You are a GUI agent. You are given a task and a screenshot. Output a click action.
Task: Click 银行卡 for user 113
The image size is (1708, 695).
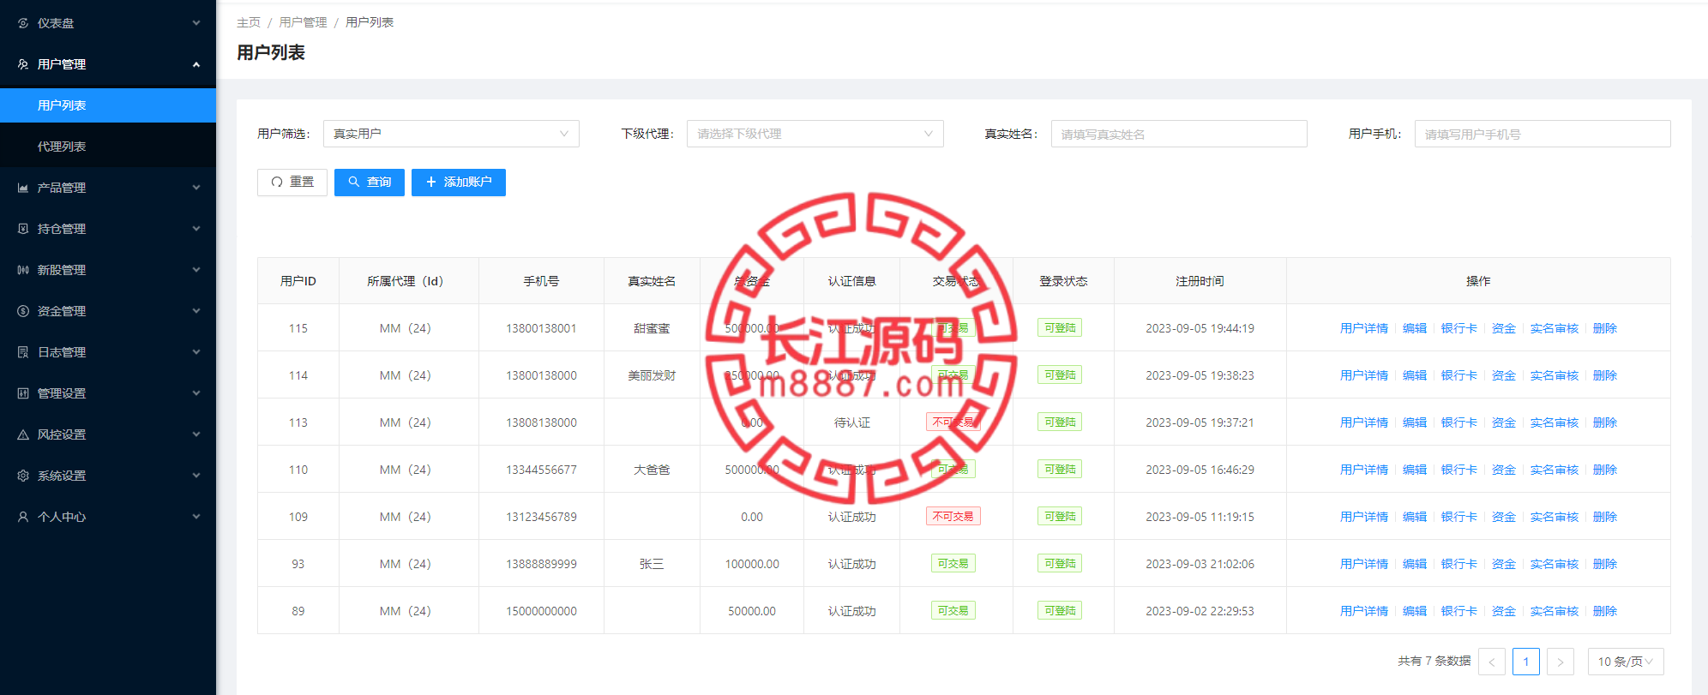(1459, 422)
